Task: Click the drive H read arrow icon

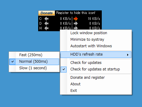Action: coord(46,28)
